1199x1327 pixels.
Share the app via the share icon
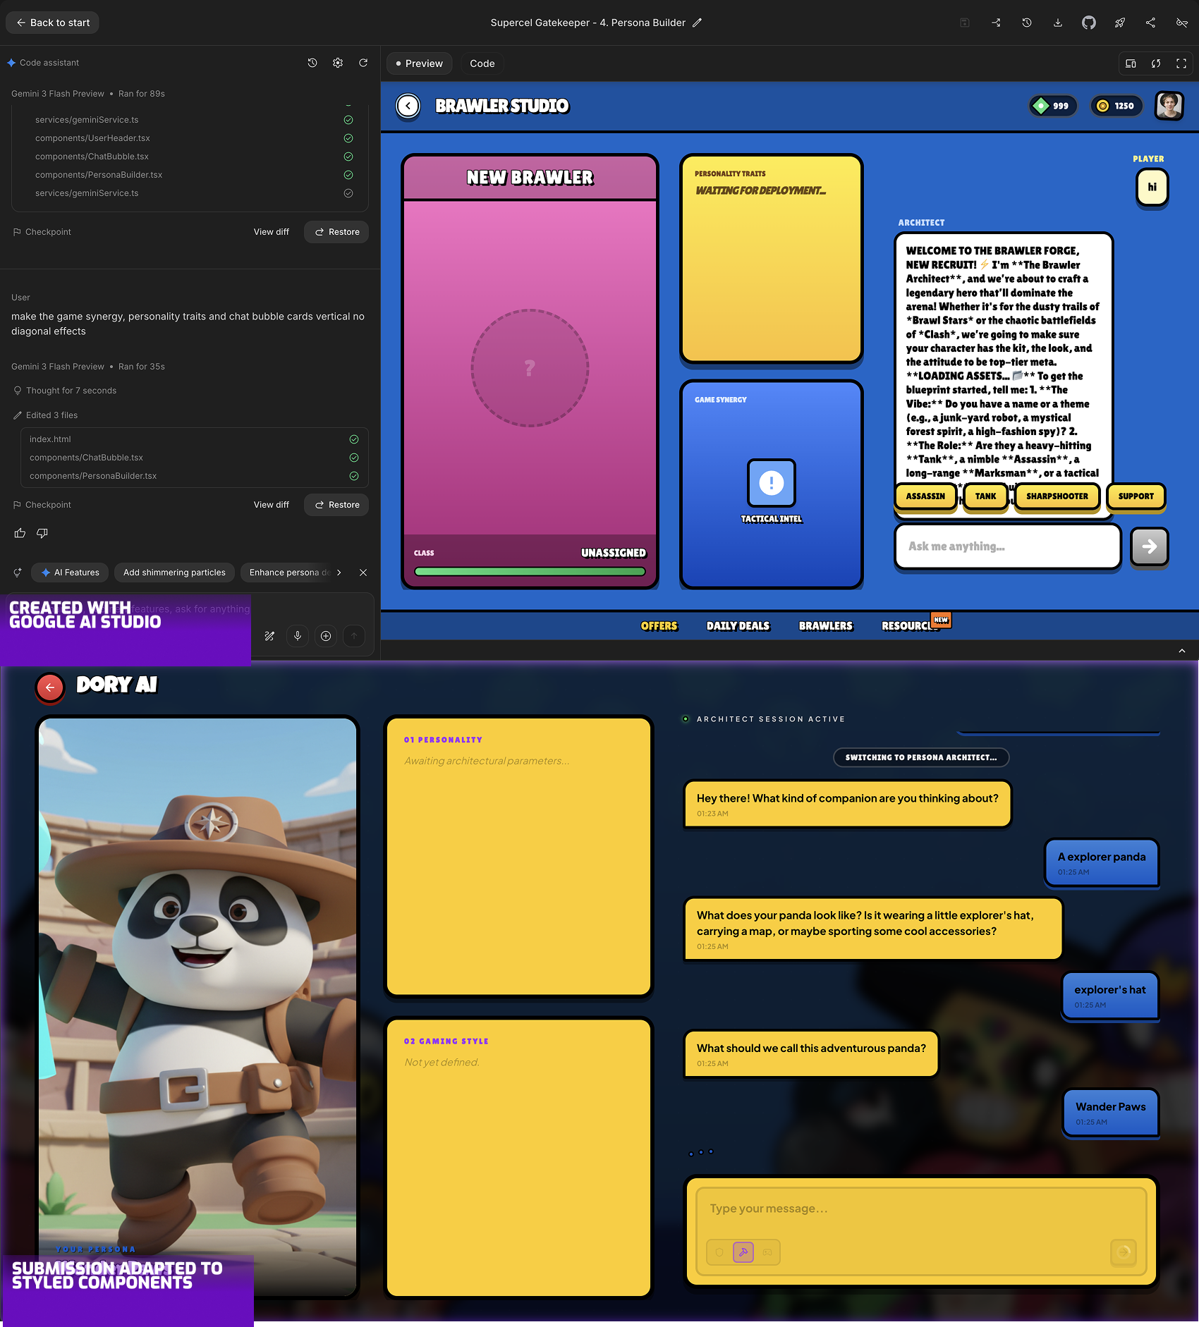[1151, 23]
